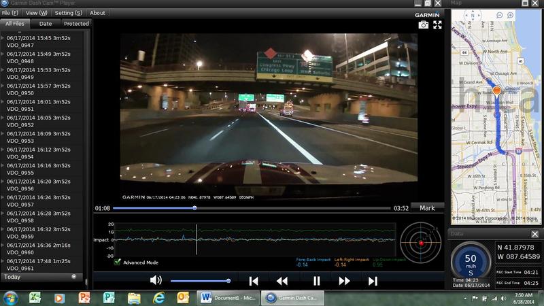Fast forward the video playback
This screenshot has width=544, height=306.
(x=344, y=281)
